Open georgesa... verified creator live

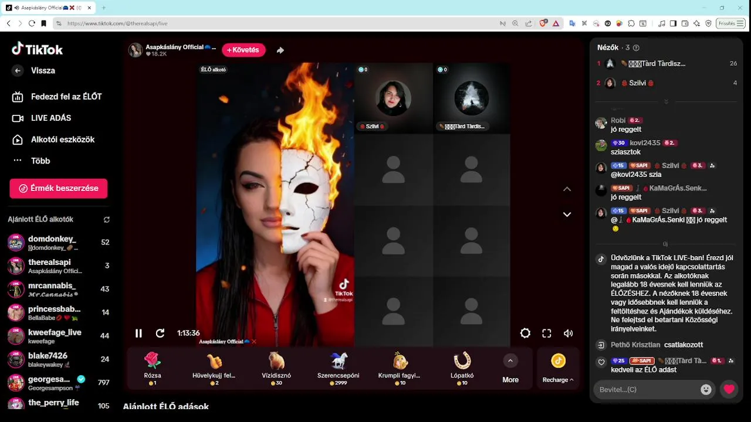point(59,383)
